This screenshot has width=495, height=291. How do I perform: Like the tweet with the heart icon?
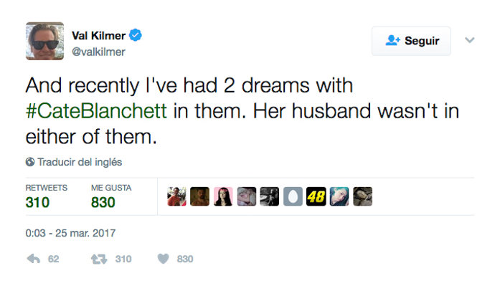(163, 259)
